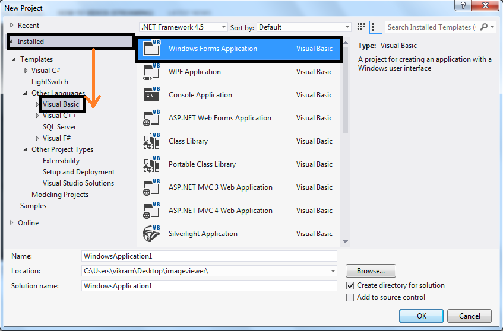503x331 pixels.
Task: Select the ASP.NET MVC 4 Web Application icon
Action: tap(151, 210)
